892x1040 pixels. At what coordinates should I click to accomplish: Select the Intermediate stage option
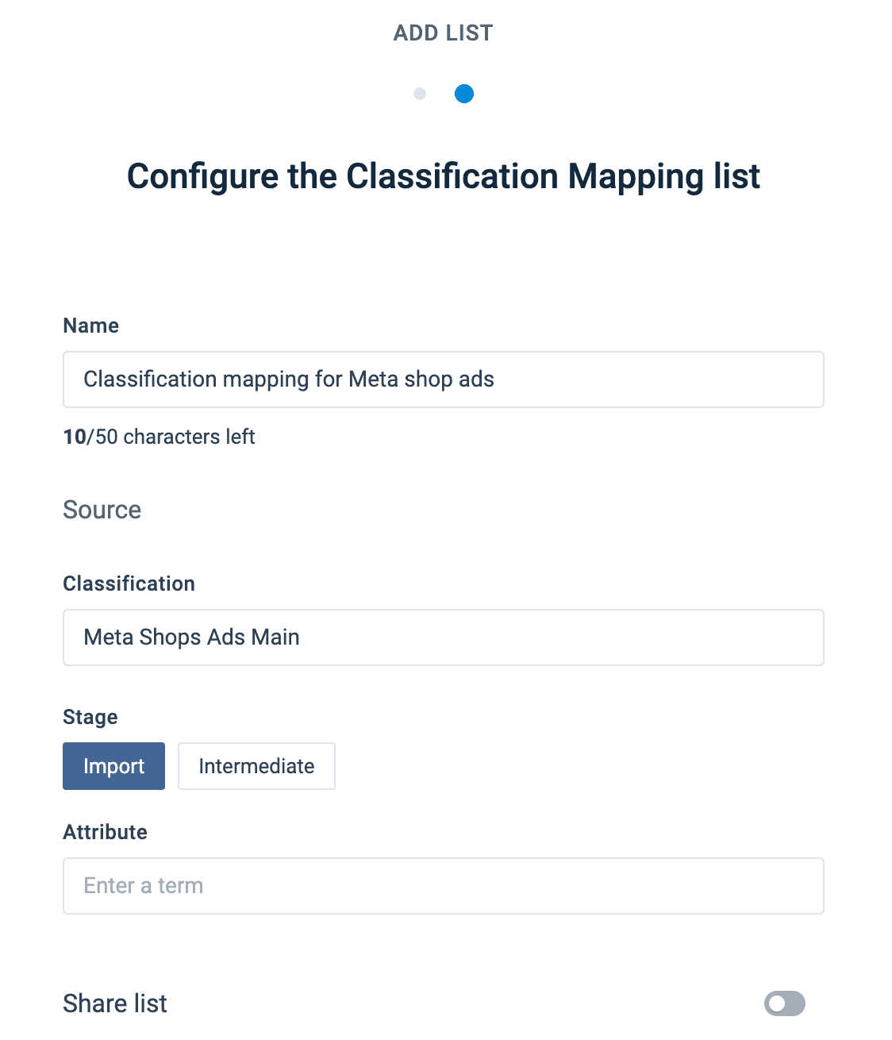256,766
